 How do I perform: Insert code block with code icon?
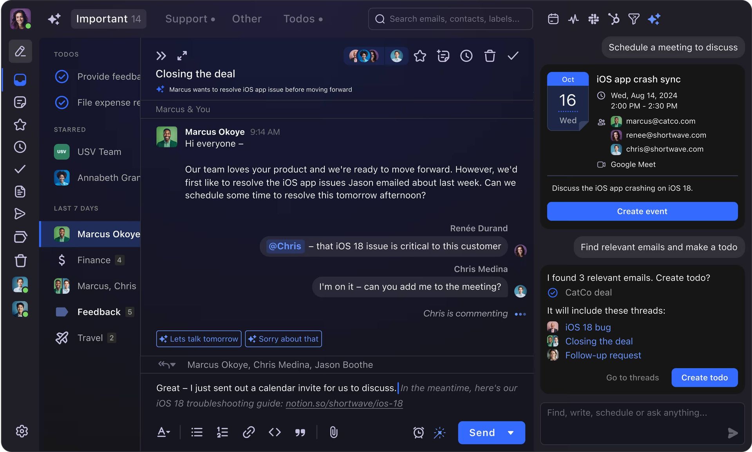[275, 432]
